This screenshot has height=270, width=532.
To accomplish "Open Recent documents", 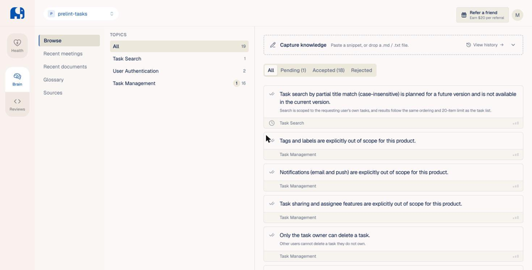I will click(65, 67).
